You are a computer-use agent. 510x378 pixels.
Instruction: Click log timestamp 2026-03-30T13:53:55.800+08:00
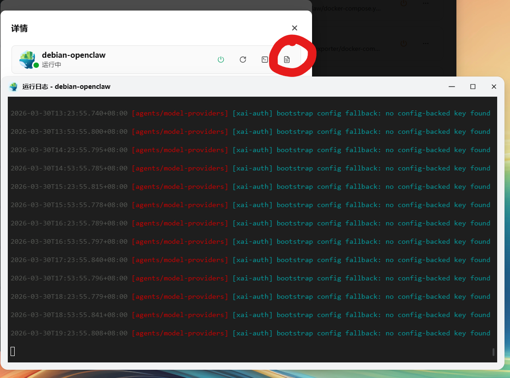click(x=69, y=131)
